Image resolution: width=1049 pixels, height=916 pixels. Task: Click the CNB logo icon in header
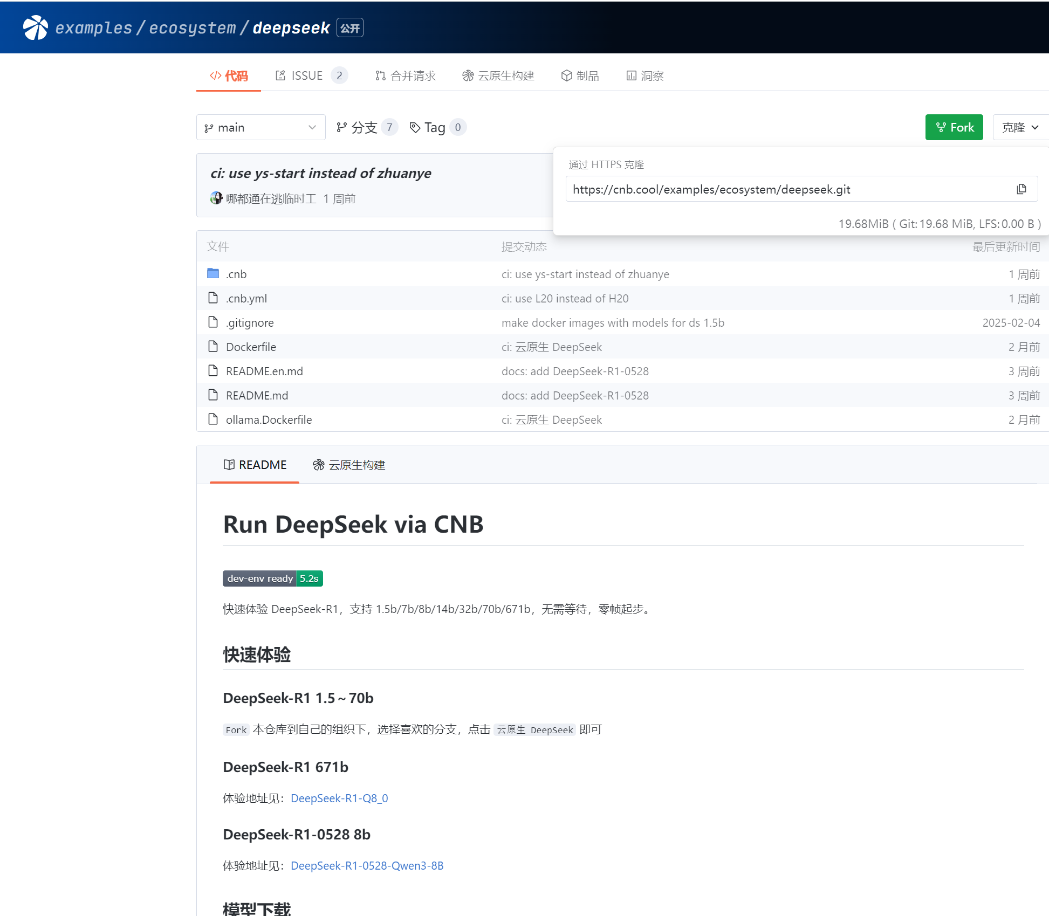(36, 27)
